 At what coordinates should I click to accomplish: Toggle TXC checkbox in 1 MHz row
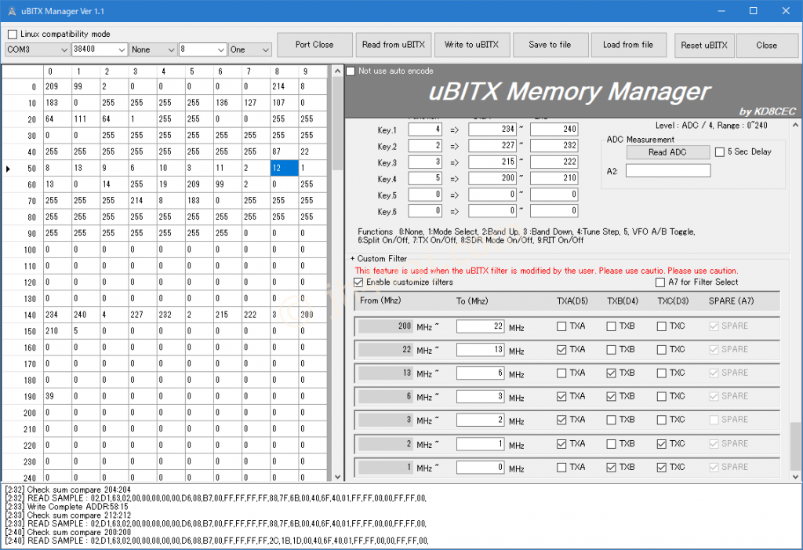point(662,468)
